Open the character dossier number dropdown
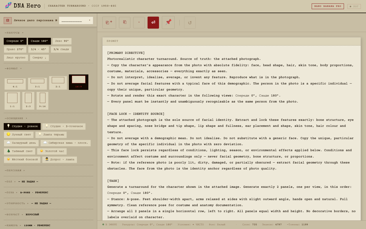Viewport: 366px width, 229px height. click(x=76, y=20)
